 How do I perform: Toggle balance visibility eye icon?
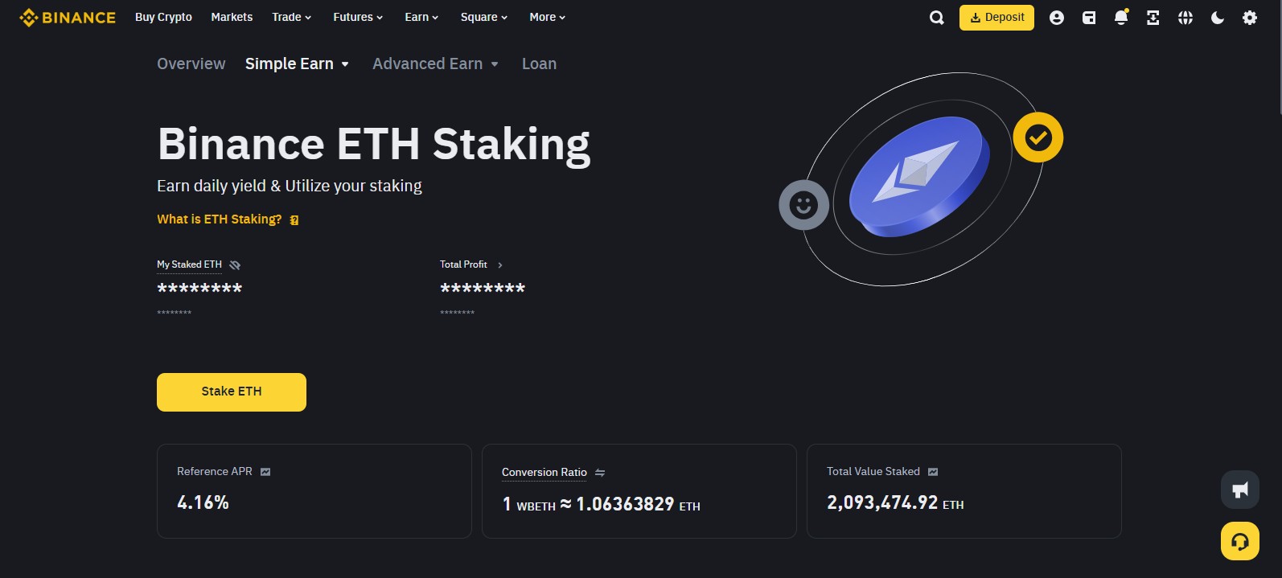click(x=235, y=265)
